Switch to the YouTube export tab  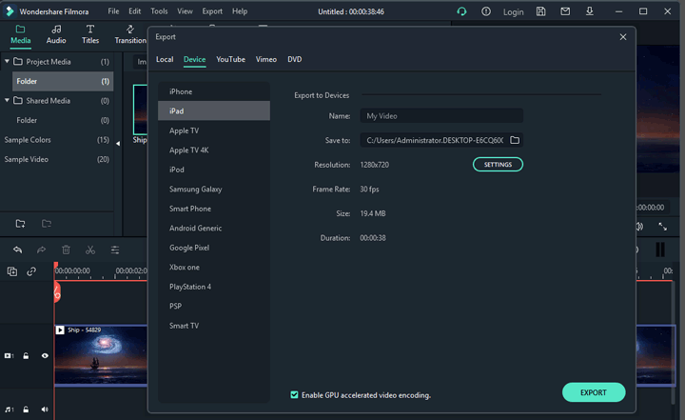click(230, 59)
